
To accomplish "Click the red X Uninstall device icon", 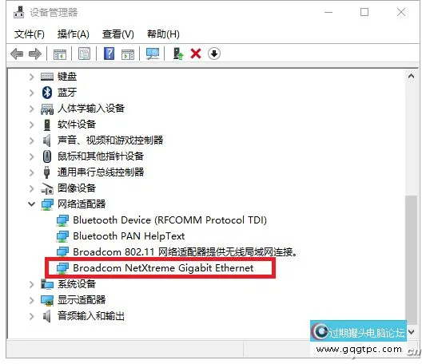I will click(x=196, y=53).
